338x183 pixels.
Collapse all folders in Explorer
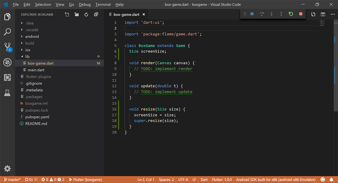click(x=96, y=15)
